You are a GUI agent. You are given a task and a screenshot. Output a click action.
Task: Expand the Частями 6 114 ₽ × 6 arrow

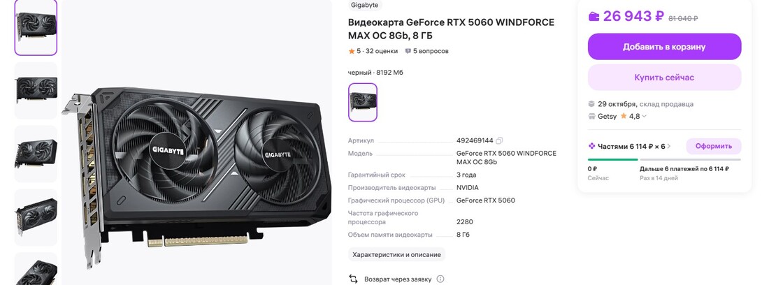(669, 146)
